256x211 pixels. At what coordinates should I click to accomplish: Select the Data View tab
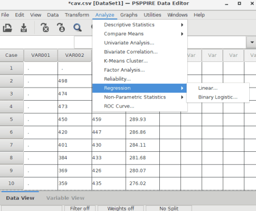coord(20,198)
